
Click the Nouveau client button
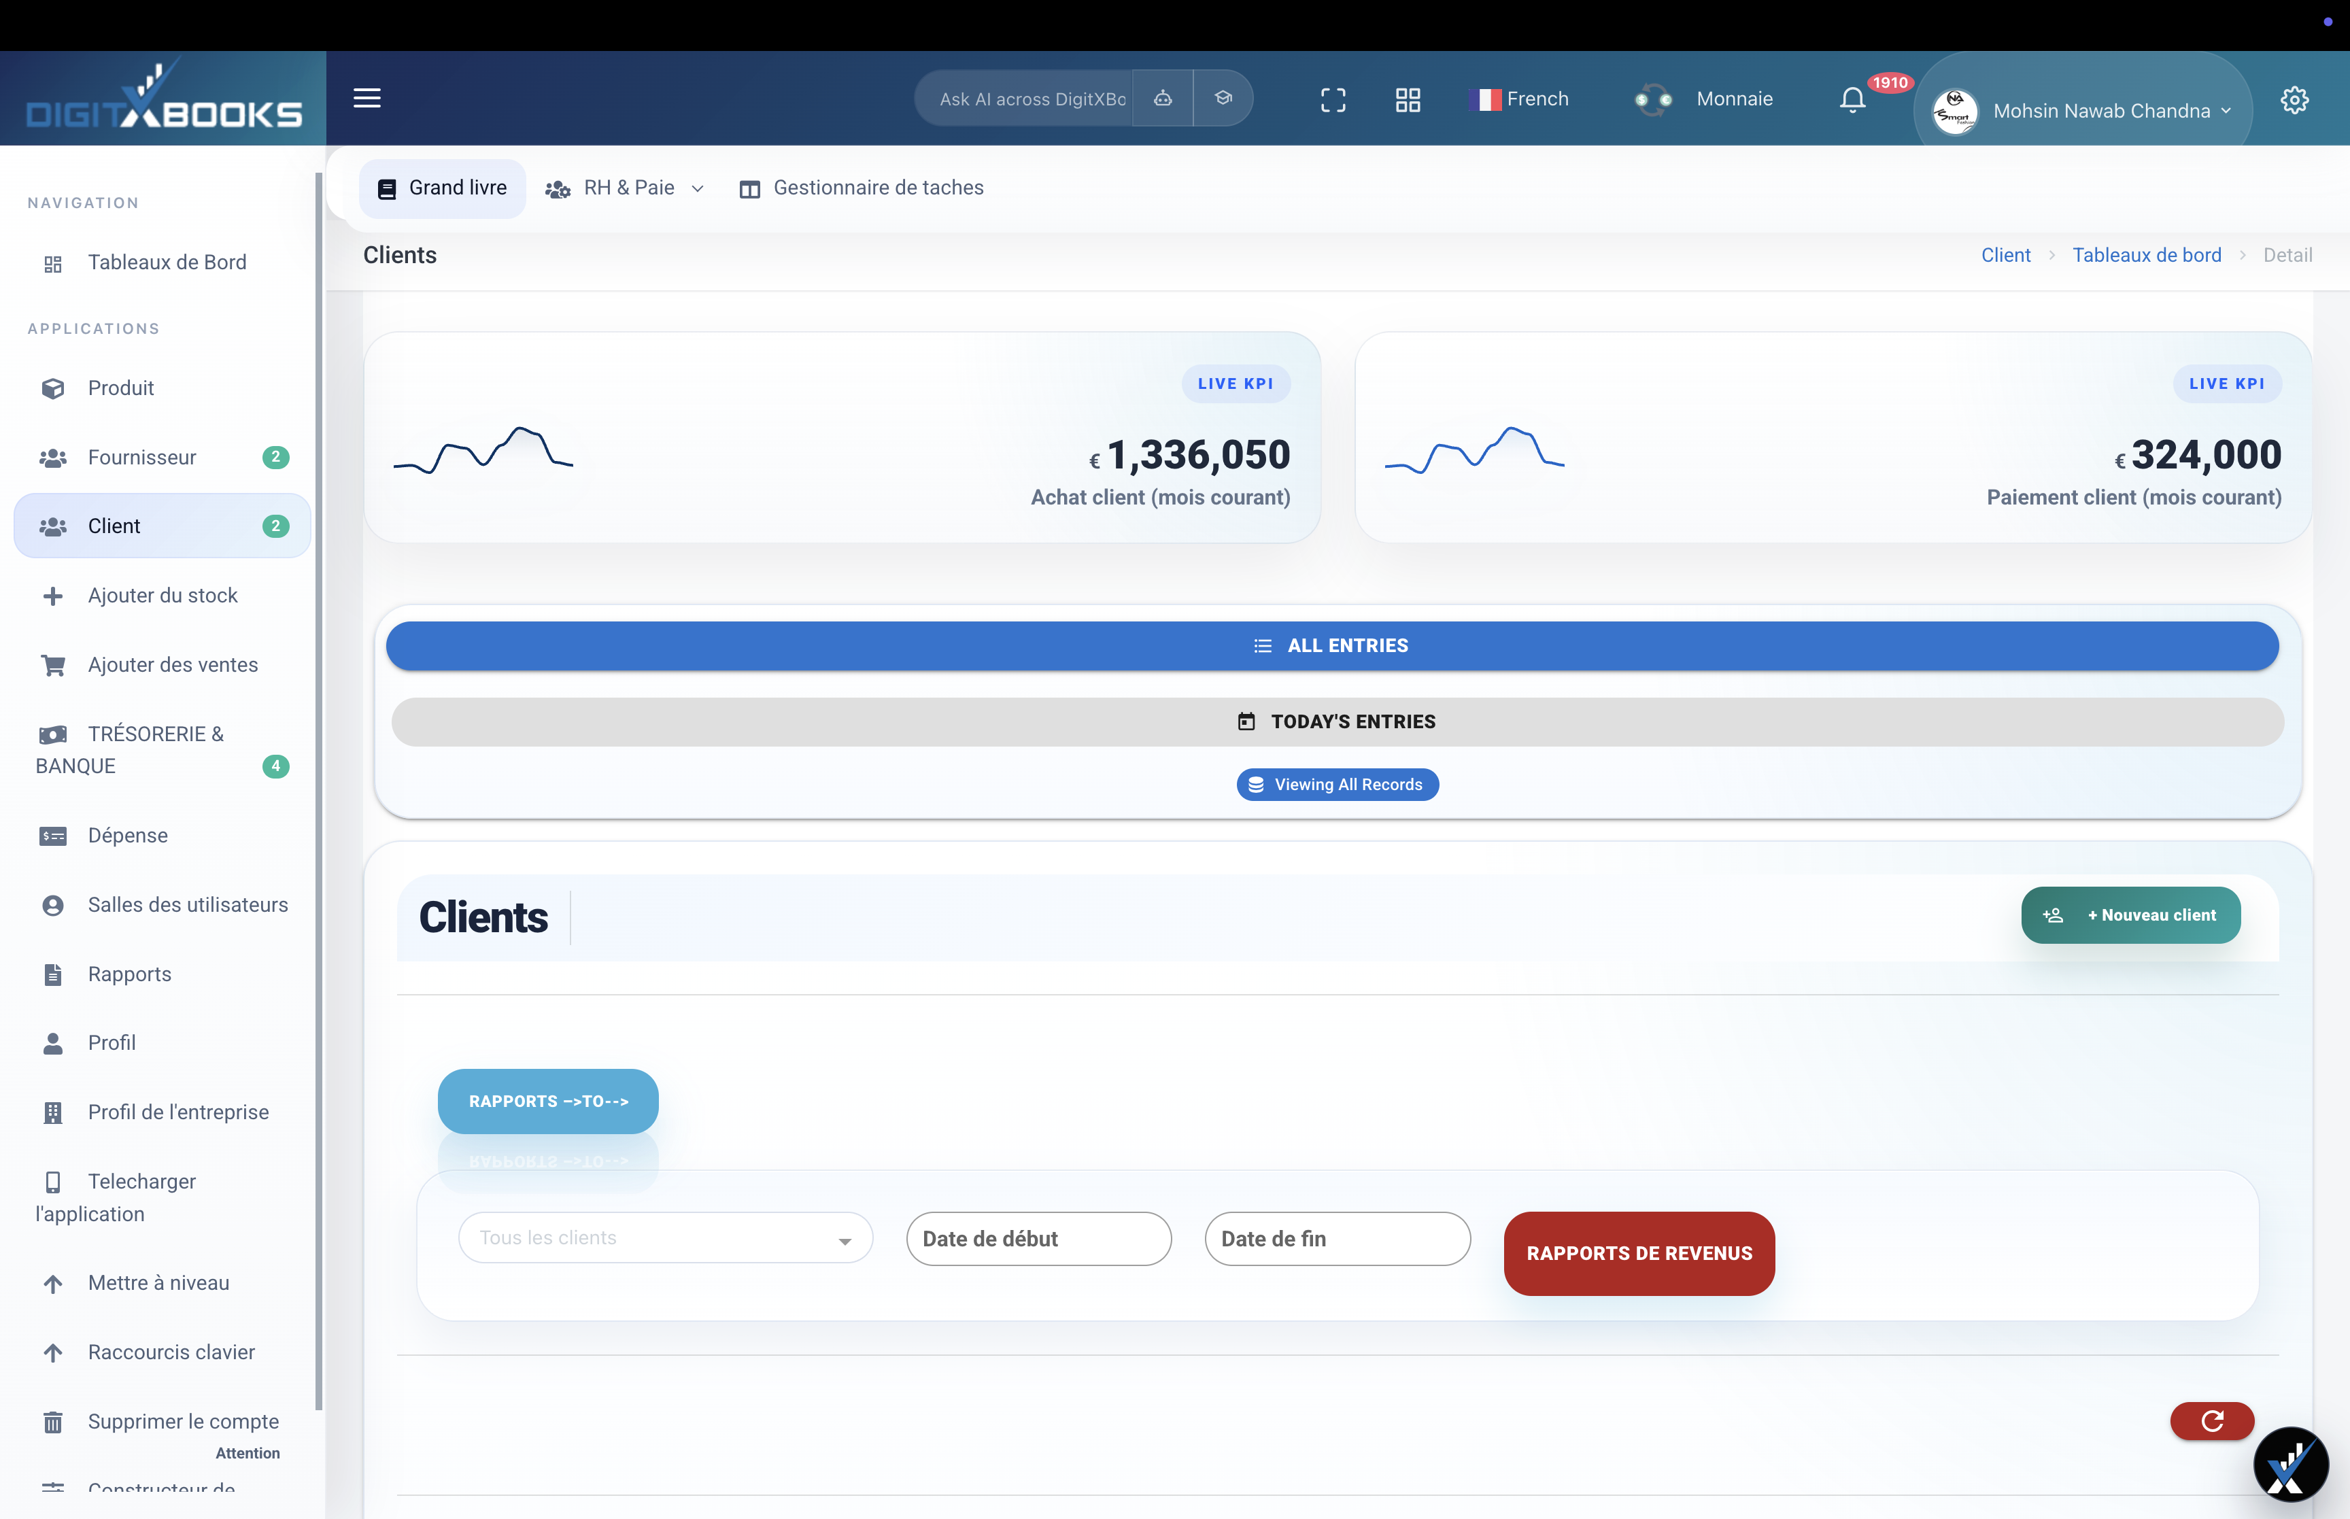(2130, 915)
